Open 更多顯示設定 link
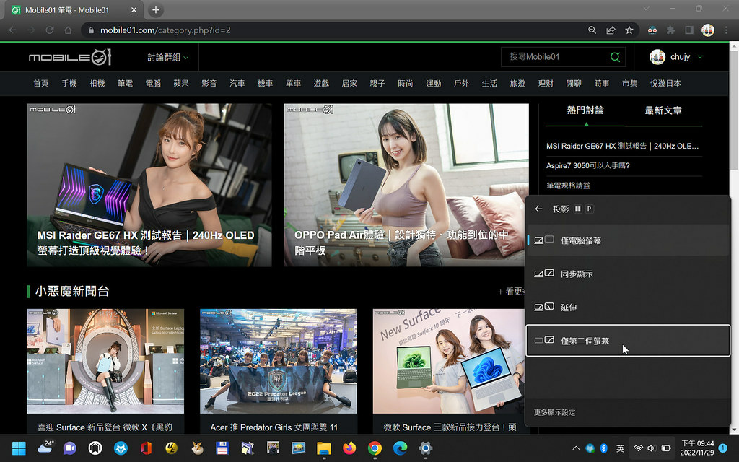Screen dimensions: 739x462 tap(555, 412)
